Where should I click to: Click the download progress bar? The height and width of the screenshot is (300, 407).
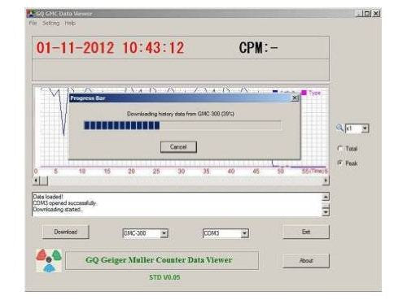coord(182,125)
